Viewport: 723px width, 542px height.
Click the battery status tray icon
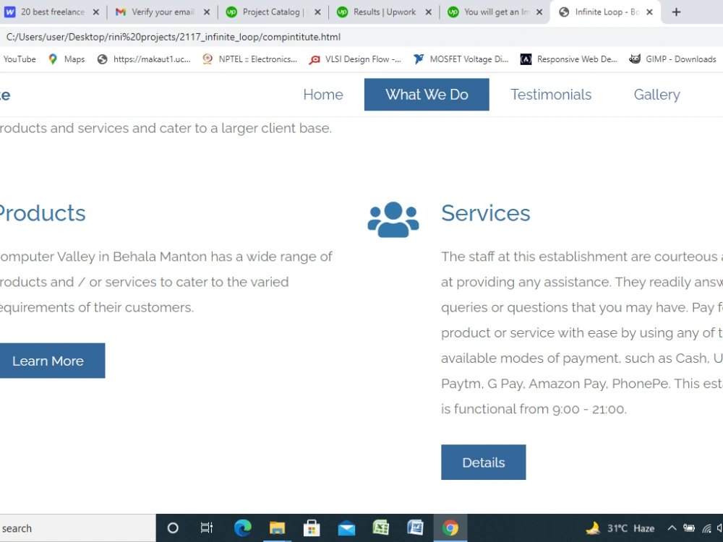coord(689,528)
